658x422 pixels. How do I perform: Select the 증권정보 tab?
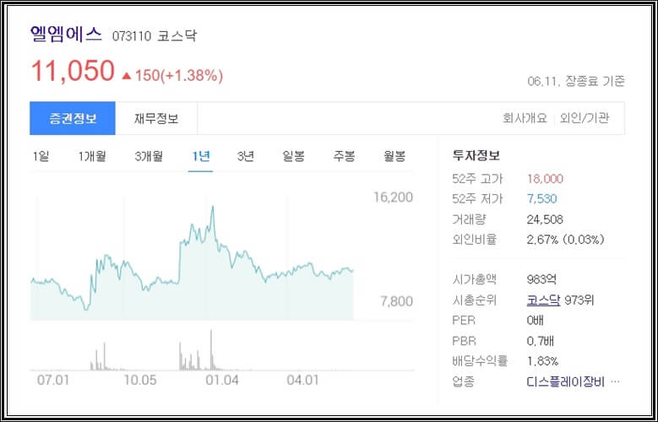click(x=73, y=118)
